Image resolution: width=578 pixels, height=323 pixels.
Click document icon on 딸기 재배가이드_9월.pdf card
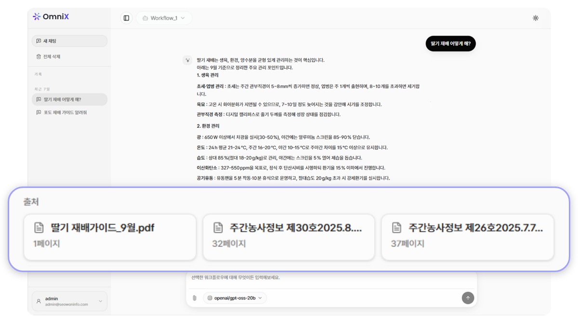click(39, 227)
